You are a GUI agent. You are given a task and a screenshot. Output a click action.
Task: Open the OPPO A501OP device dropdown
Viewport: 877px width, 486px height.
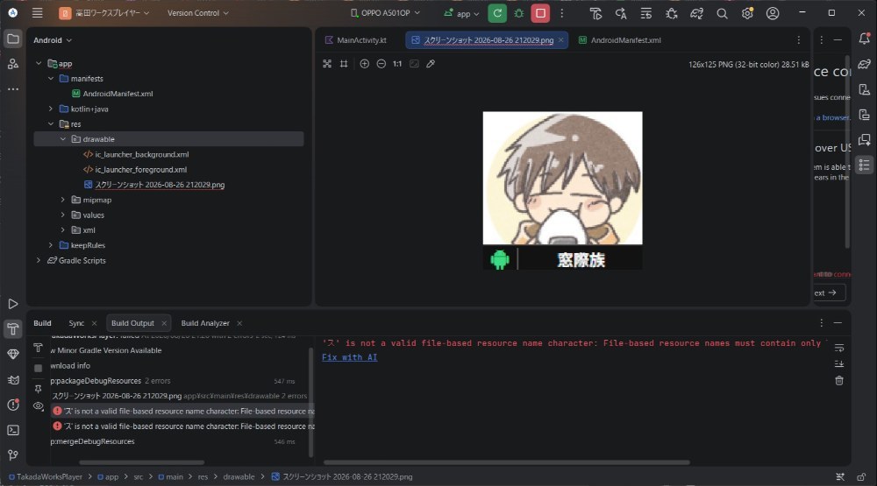pyautogui.click(x=385, y=13)
